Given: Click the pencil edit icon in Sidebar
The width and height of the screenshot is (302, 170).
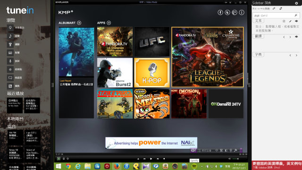Looking at the screenshot, I should point(290,21).
